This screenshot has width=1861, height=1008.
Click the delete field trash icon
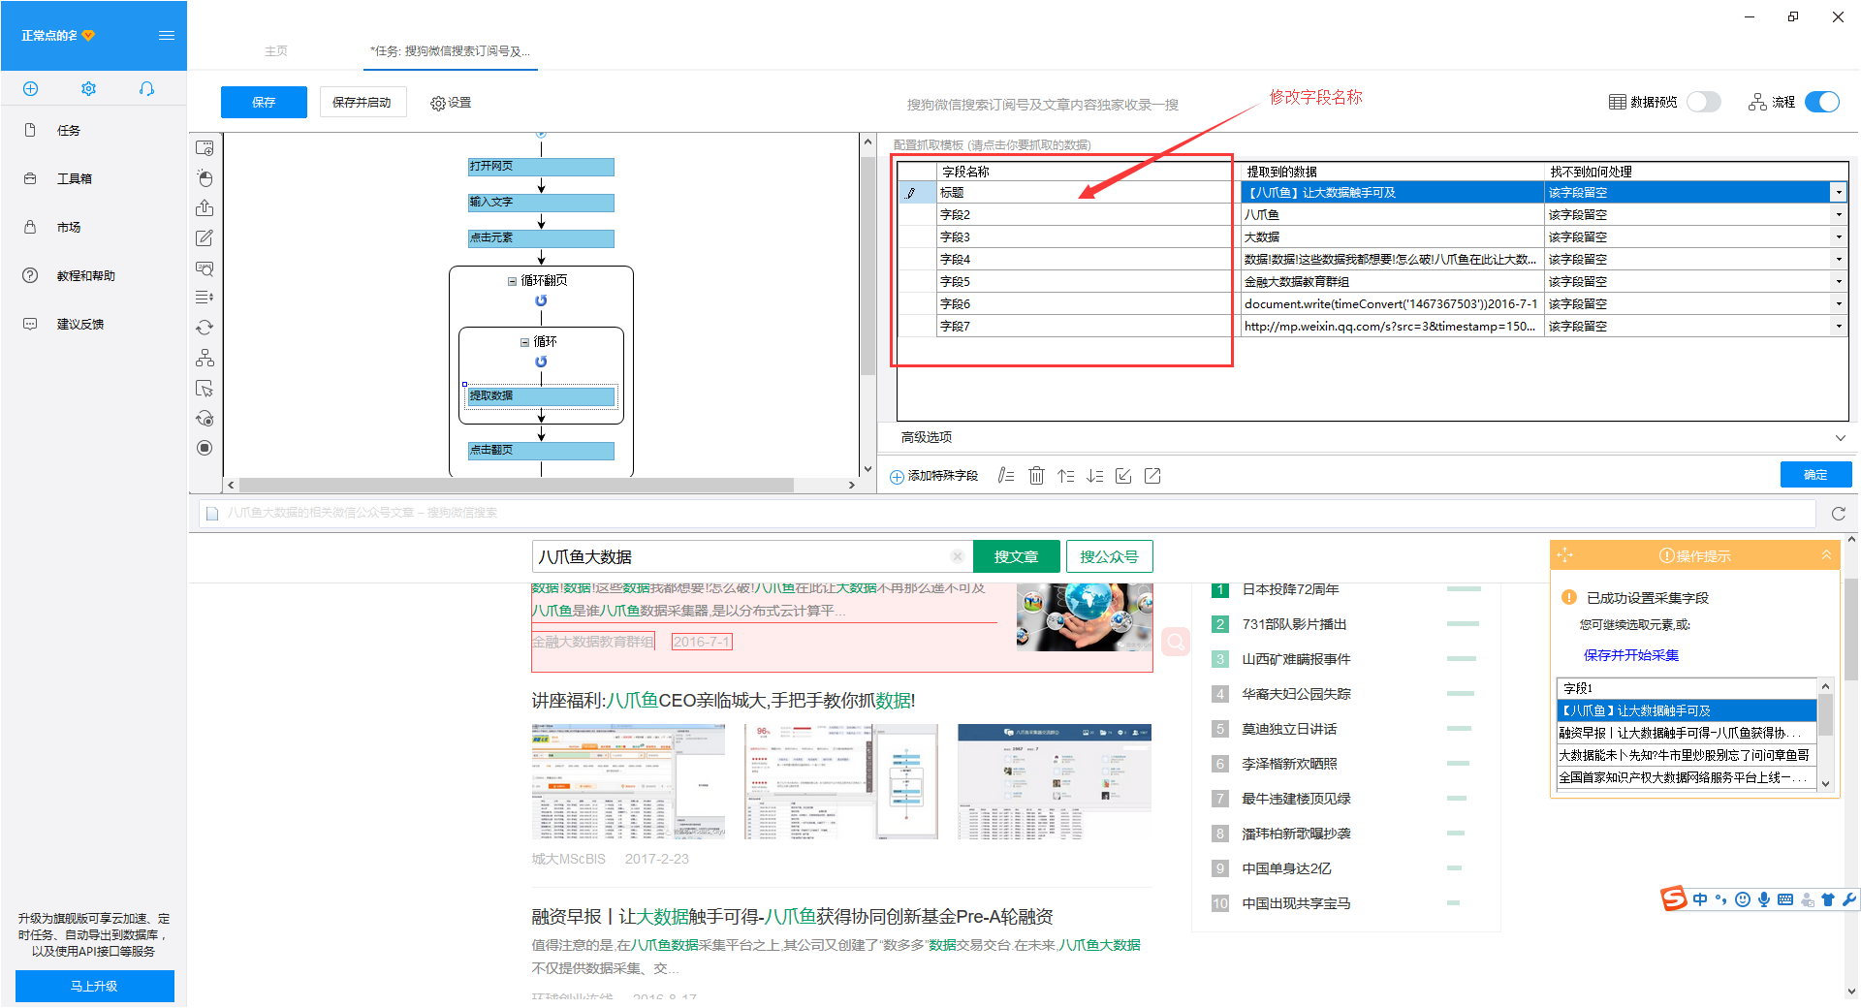pos(1036,476)
